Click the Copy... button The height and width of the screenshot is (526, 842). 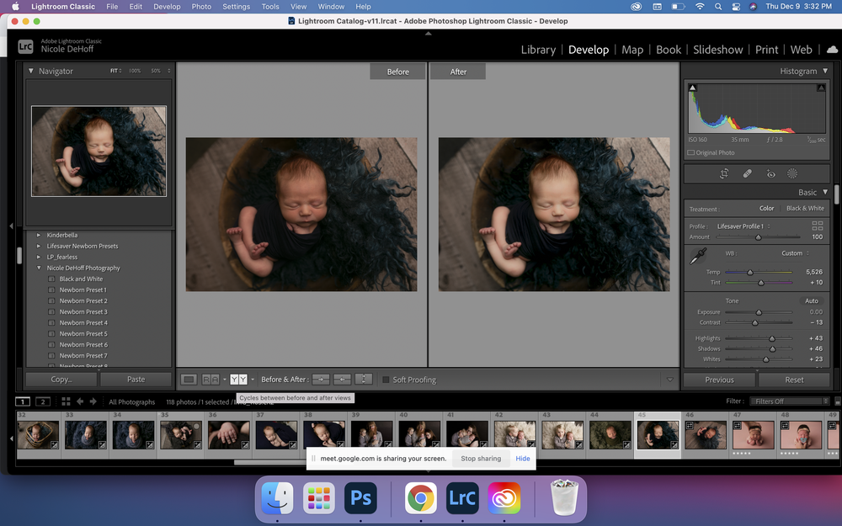click(61, 380)
